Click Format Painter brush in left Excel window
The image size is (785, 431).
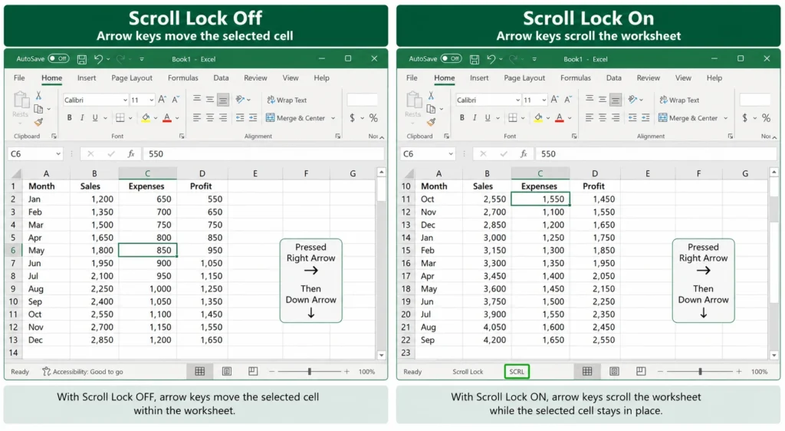(38, 122)
